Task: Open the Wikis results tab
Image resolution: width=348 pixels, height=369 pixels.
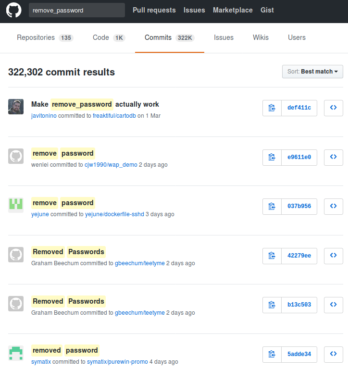Action: [x=261, y=37]
